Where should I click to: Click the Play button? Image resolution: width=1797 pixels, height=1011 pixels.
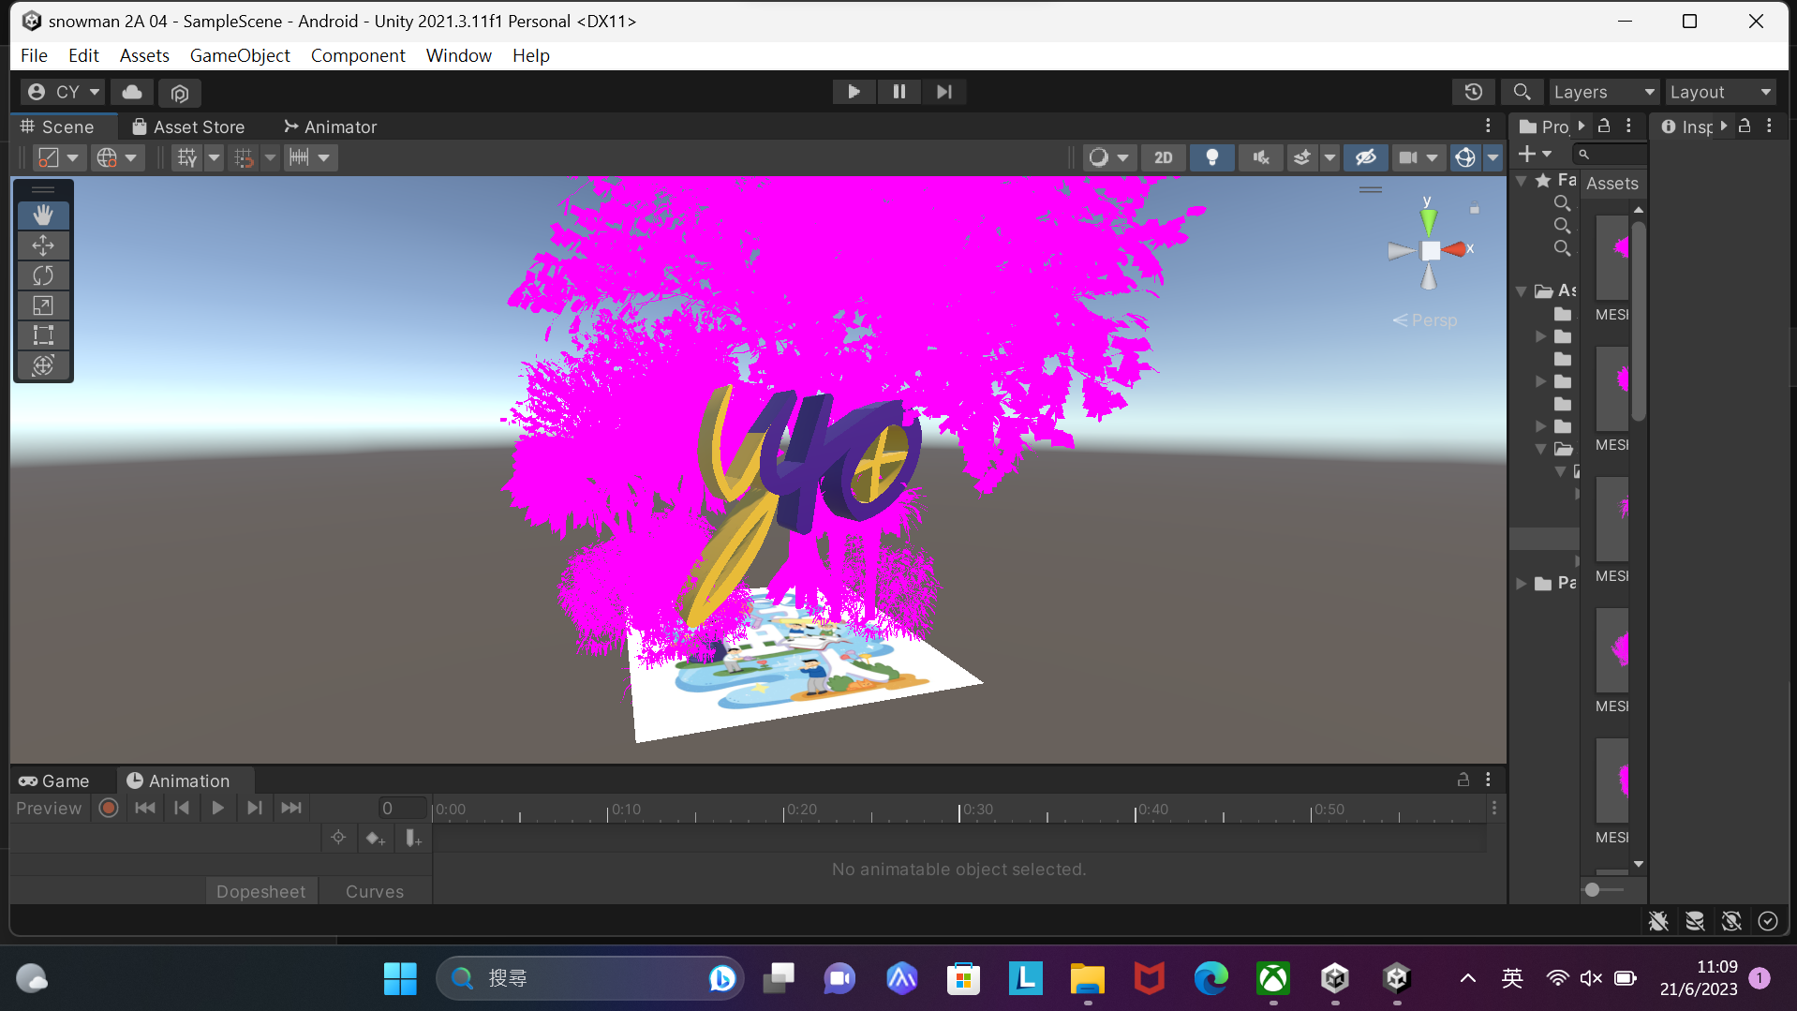click(x=854, y=92)
